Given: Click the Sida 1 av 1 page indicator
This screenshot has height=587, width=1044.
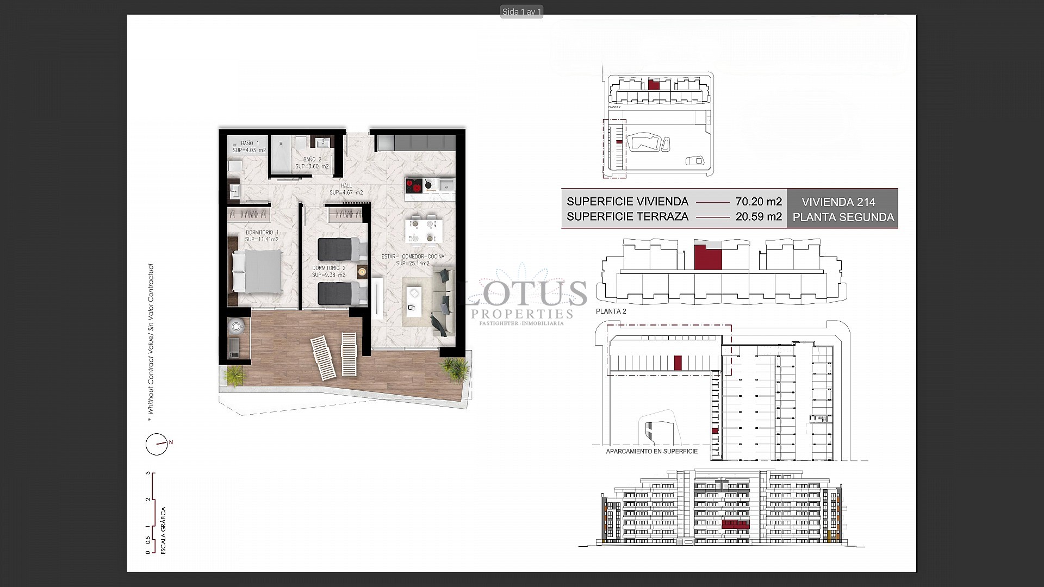Looking at the screenshot, I should (x=521, y=11).
